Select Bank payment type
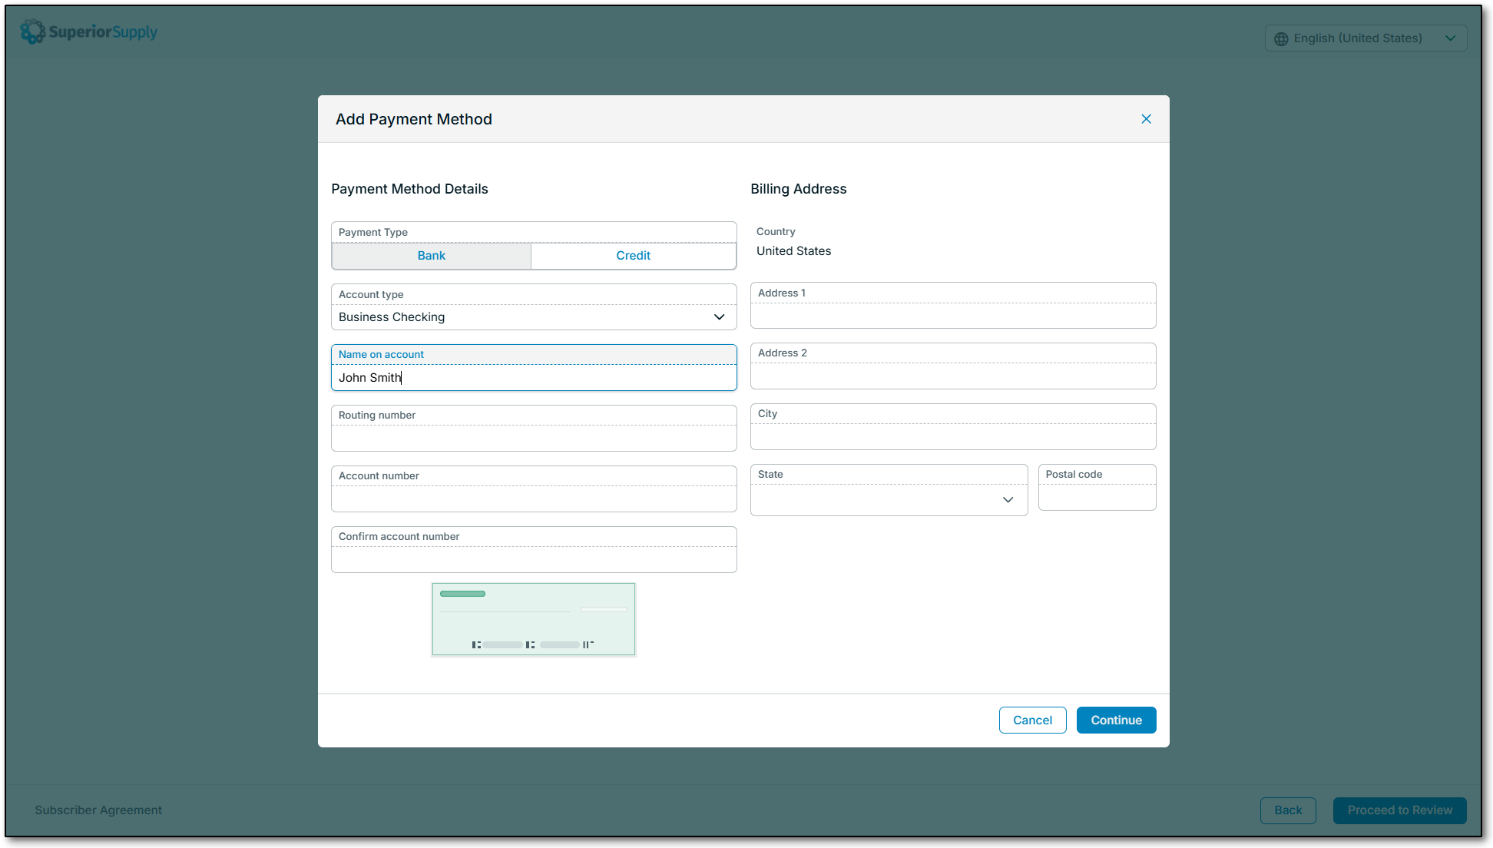This screenshot has height=848, width=1493. coord(431,256)
